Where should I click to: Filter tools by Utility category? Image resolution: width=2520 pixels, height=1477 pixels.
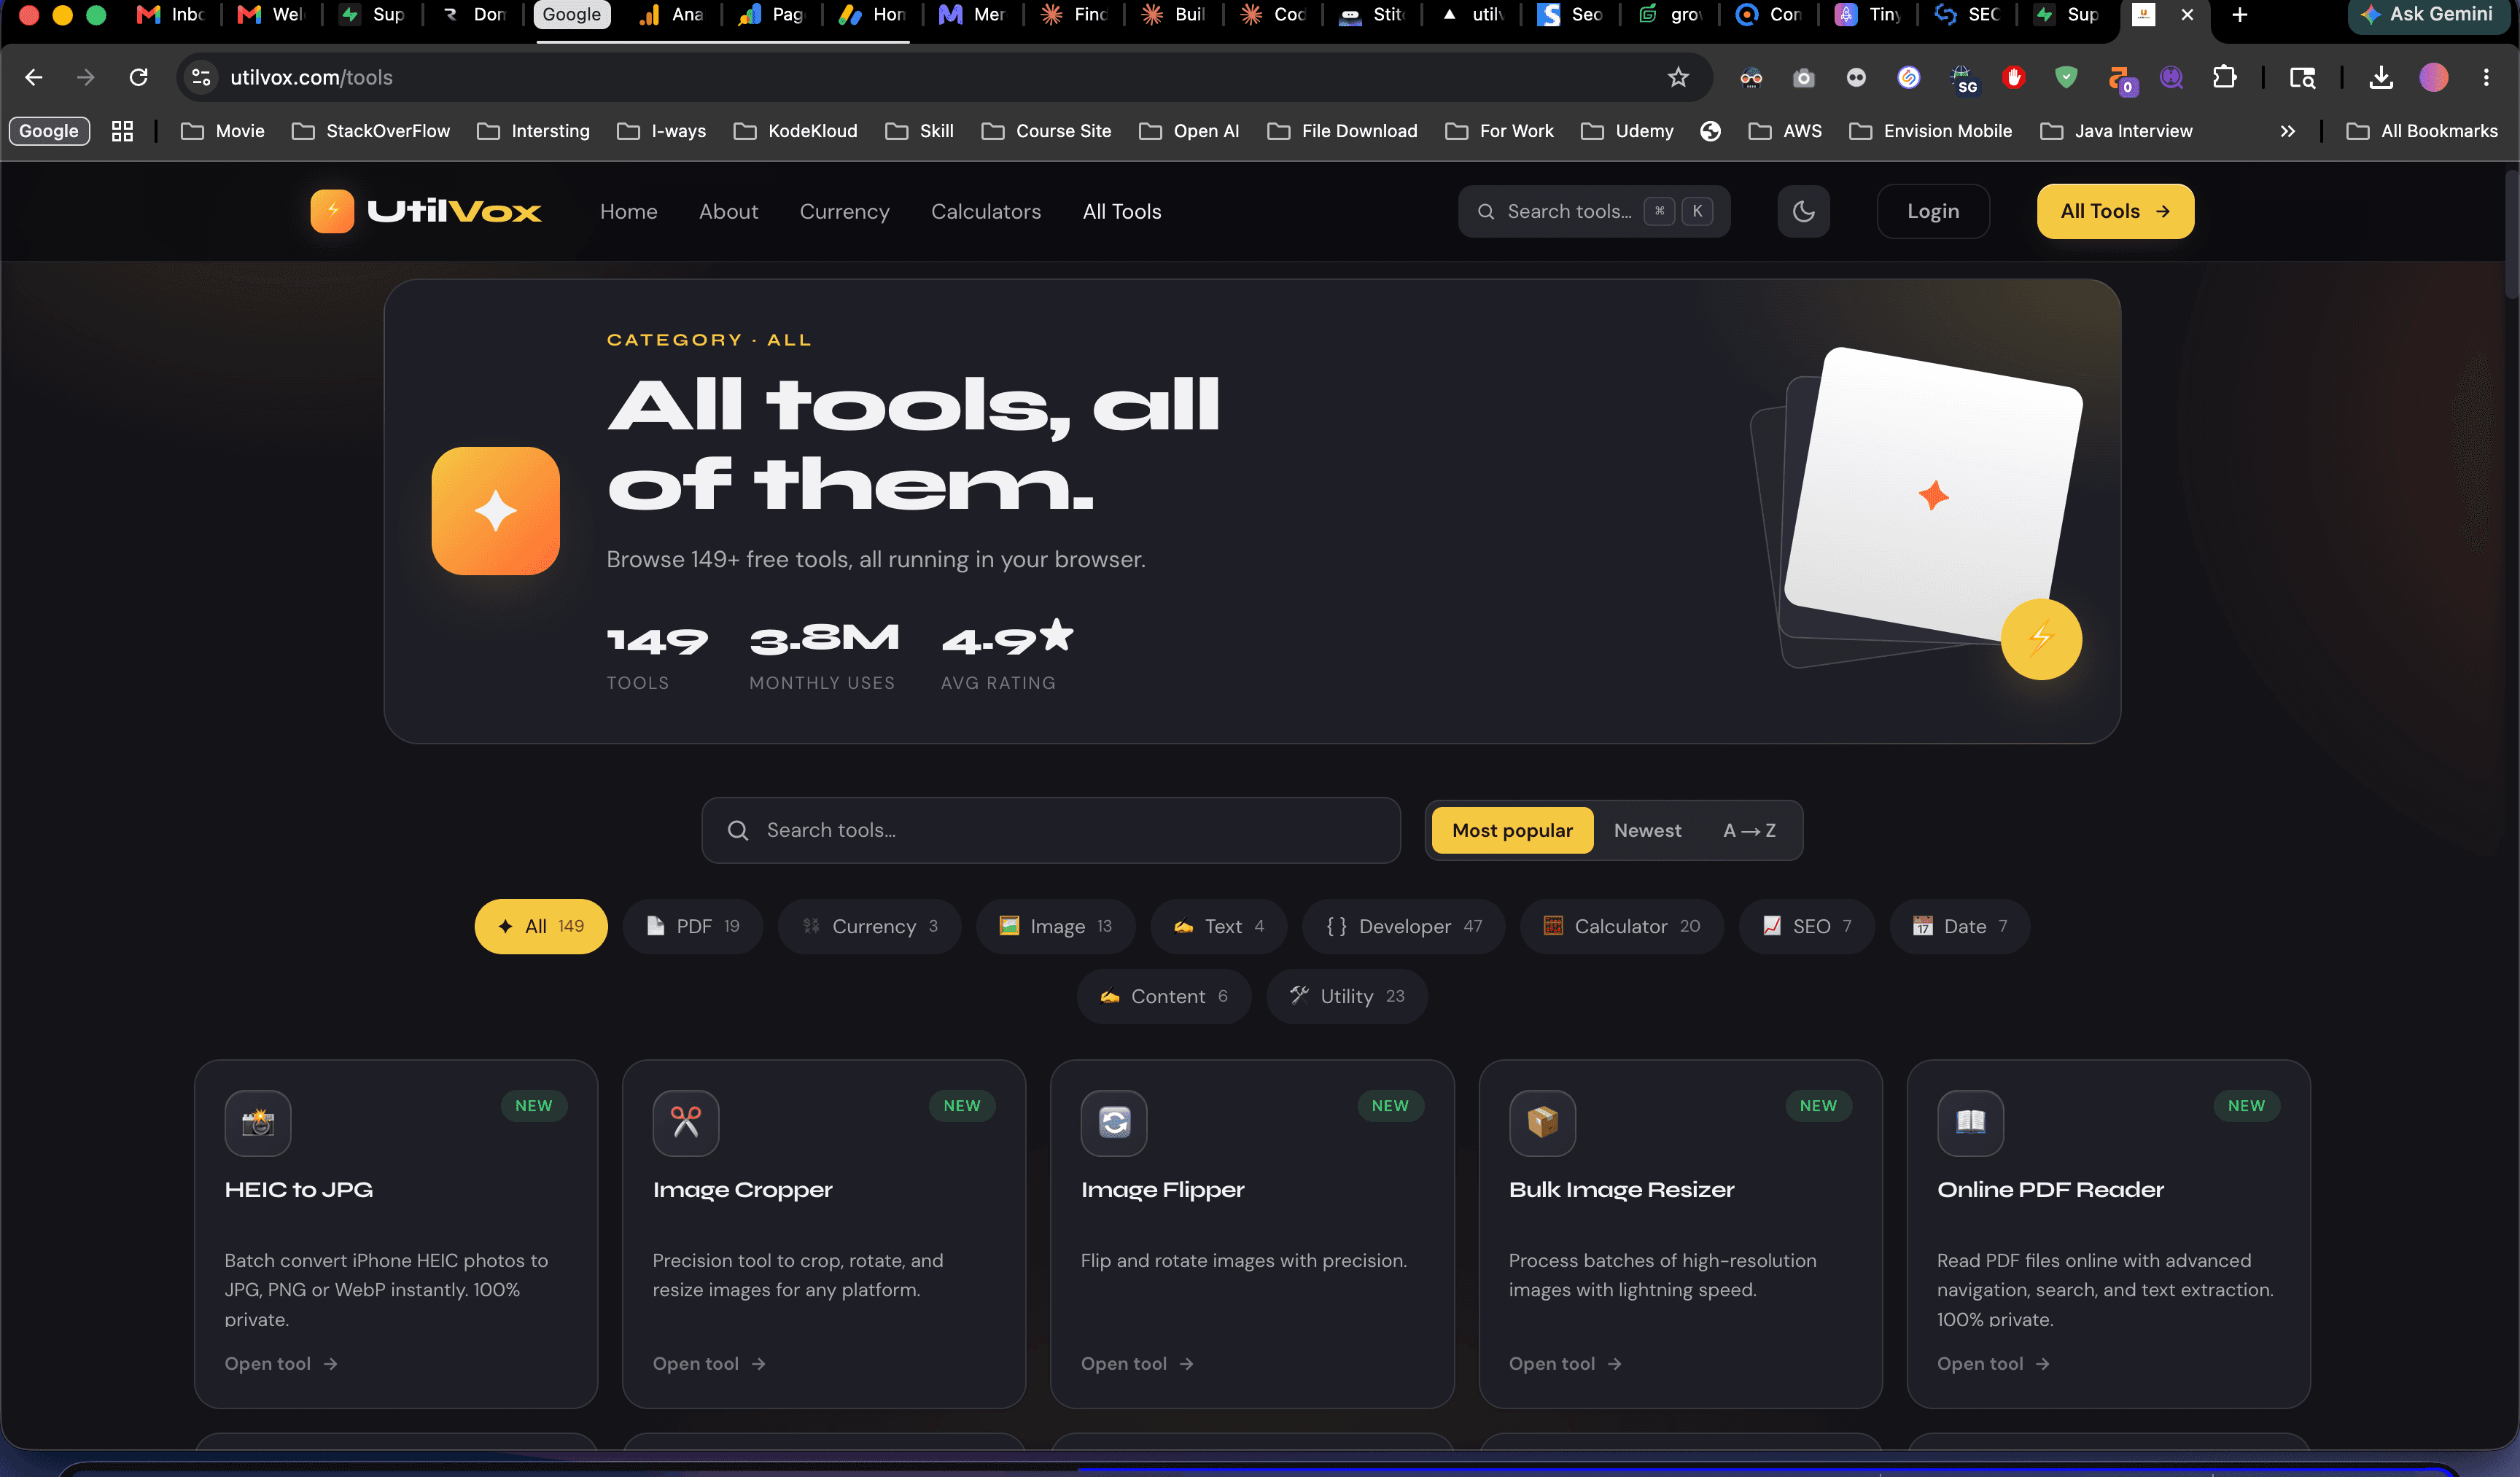(1346, 996)
